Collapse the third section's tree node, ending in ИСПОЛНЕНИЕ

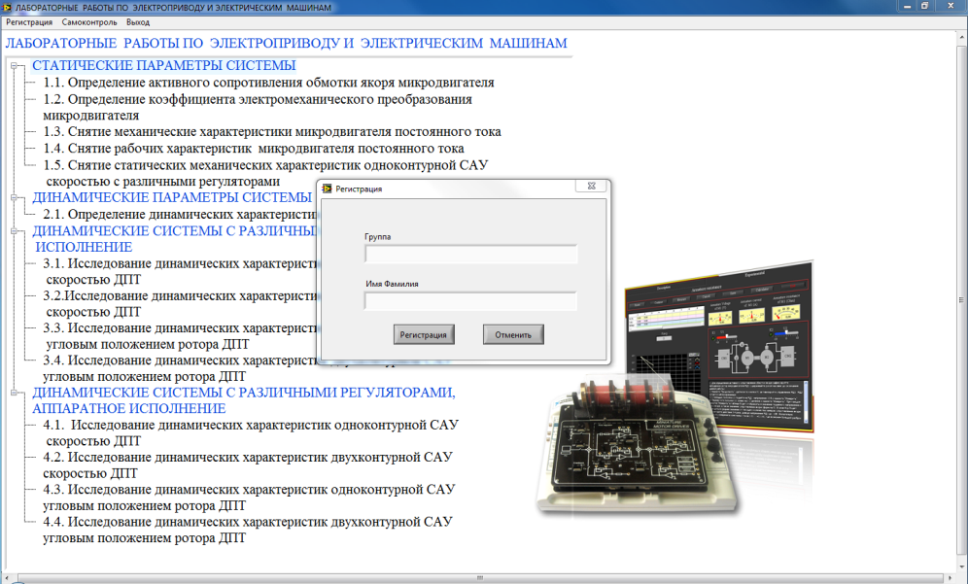click(x=14, y=231)
